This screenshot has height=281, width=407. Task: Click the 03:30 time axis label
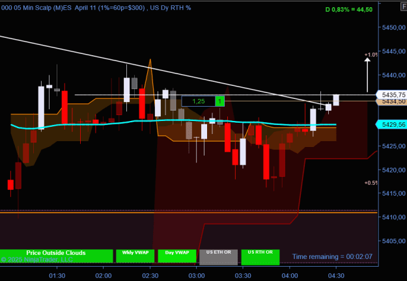pos(243,276)
